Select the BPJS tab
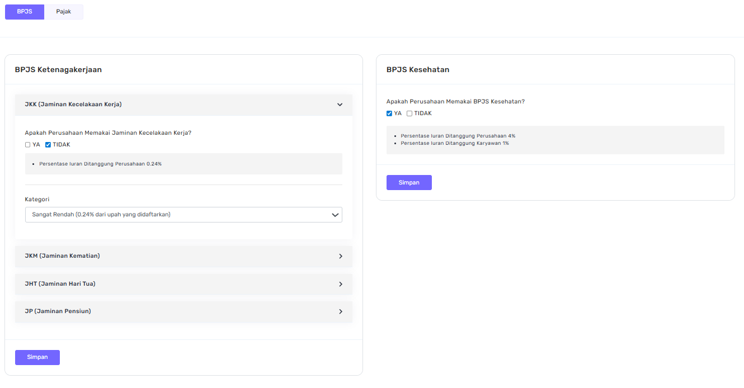This screenshot has height=388, width=744. pos(24,12)
